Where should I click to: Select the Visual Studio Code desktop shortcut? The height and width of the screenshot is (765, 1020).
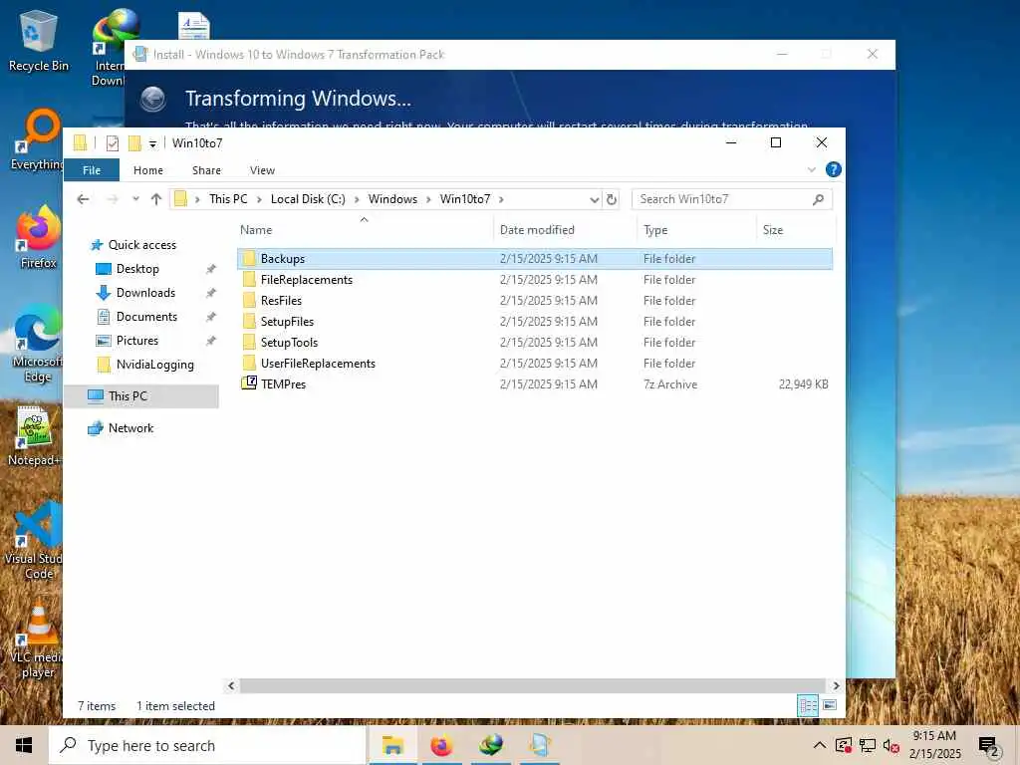(36, 540)
